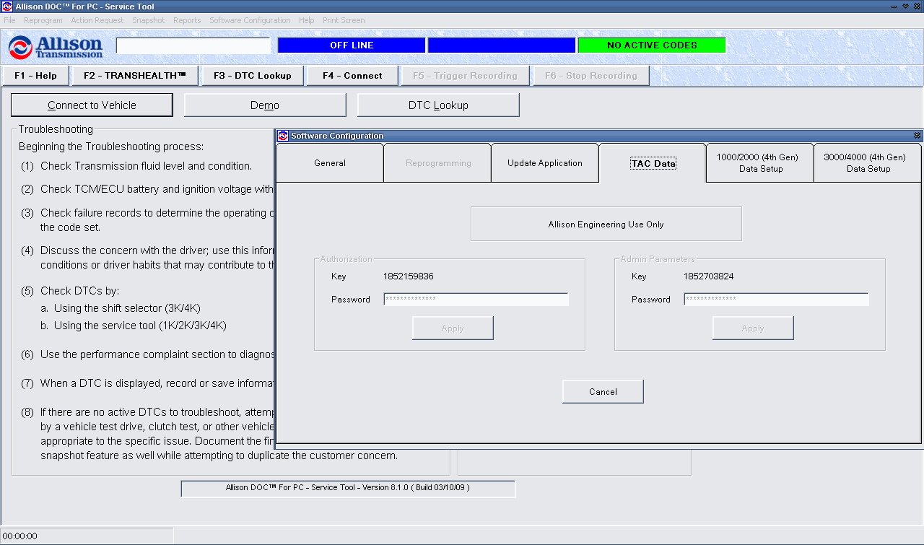924x545 pixels.
Task: Click the Troubleshooting group label
Action: pos(56,129)
